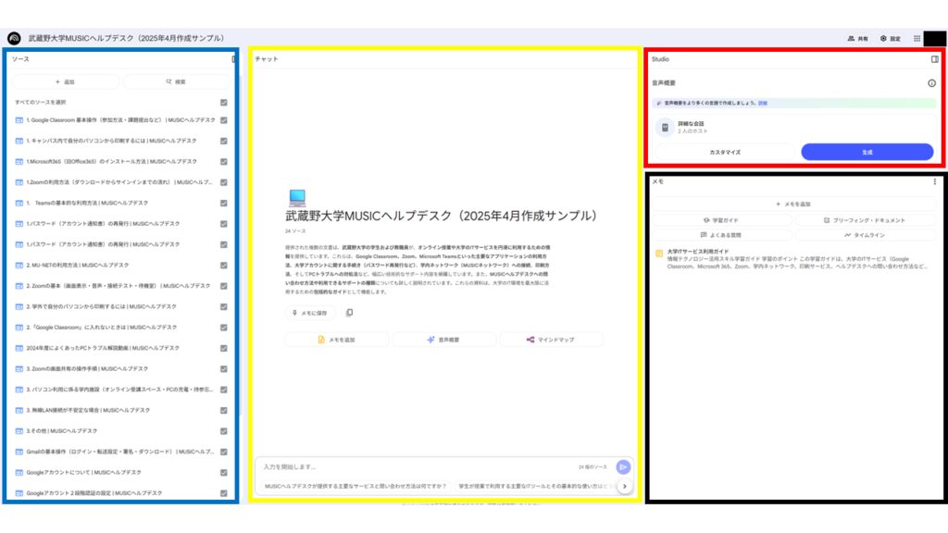Deselect the Gmailの基本操作 source checkbox
The height and width of the screenshot is (533, 948).
(224, 452)
